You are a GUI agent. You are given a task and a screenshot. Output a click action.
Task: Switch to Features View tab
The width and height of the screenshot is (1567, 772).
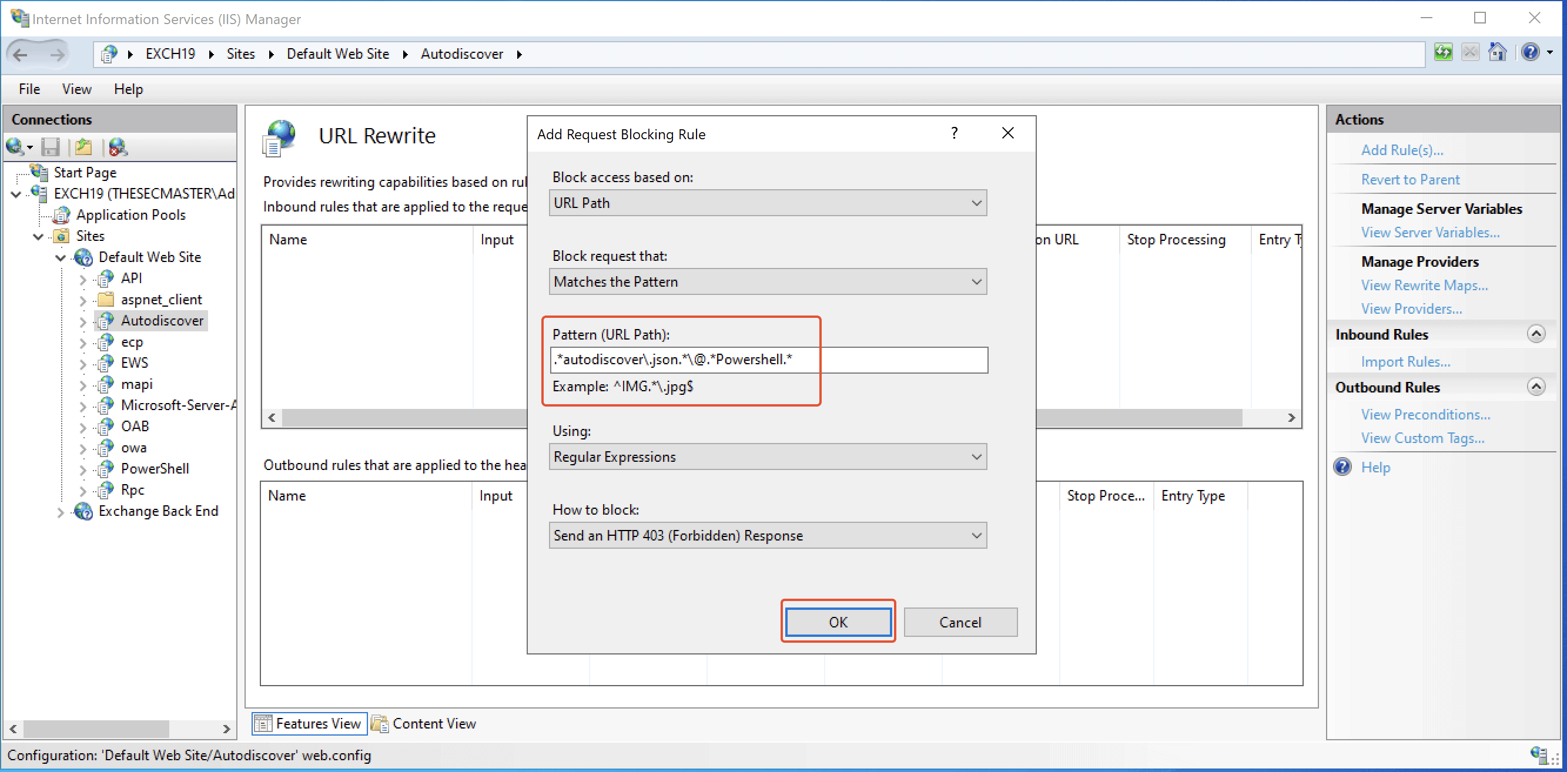309,723
